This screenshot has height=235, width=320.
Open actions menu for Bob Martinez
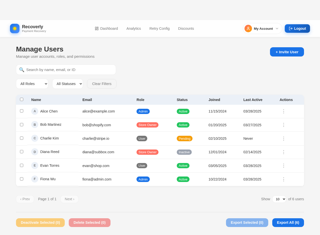click(x=283, y=125)
